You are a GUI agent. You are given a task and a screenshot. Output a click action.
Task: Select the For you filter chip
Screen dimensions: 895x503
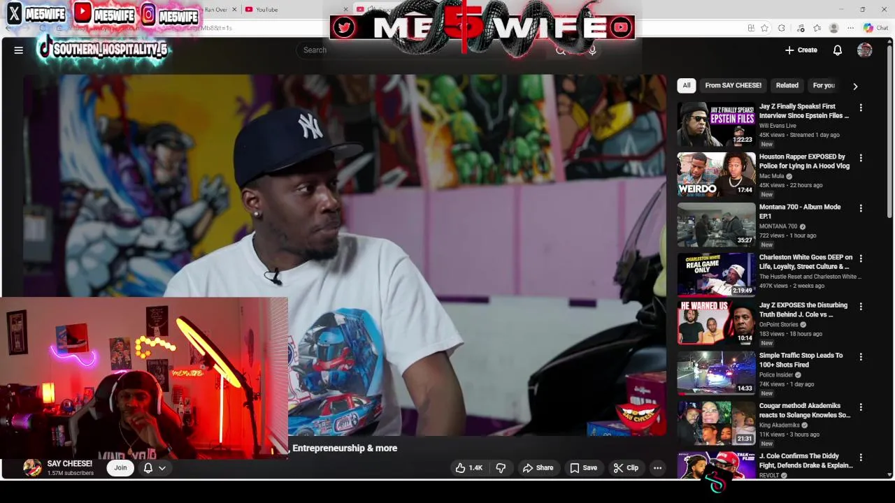pos(824,85)
